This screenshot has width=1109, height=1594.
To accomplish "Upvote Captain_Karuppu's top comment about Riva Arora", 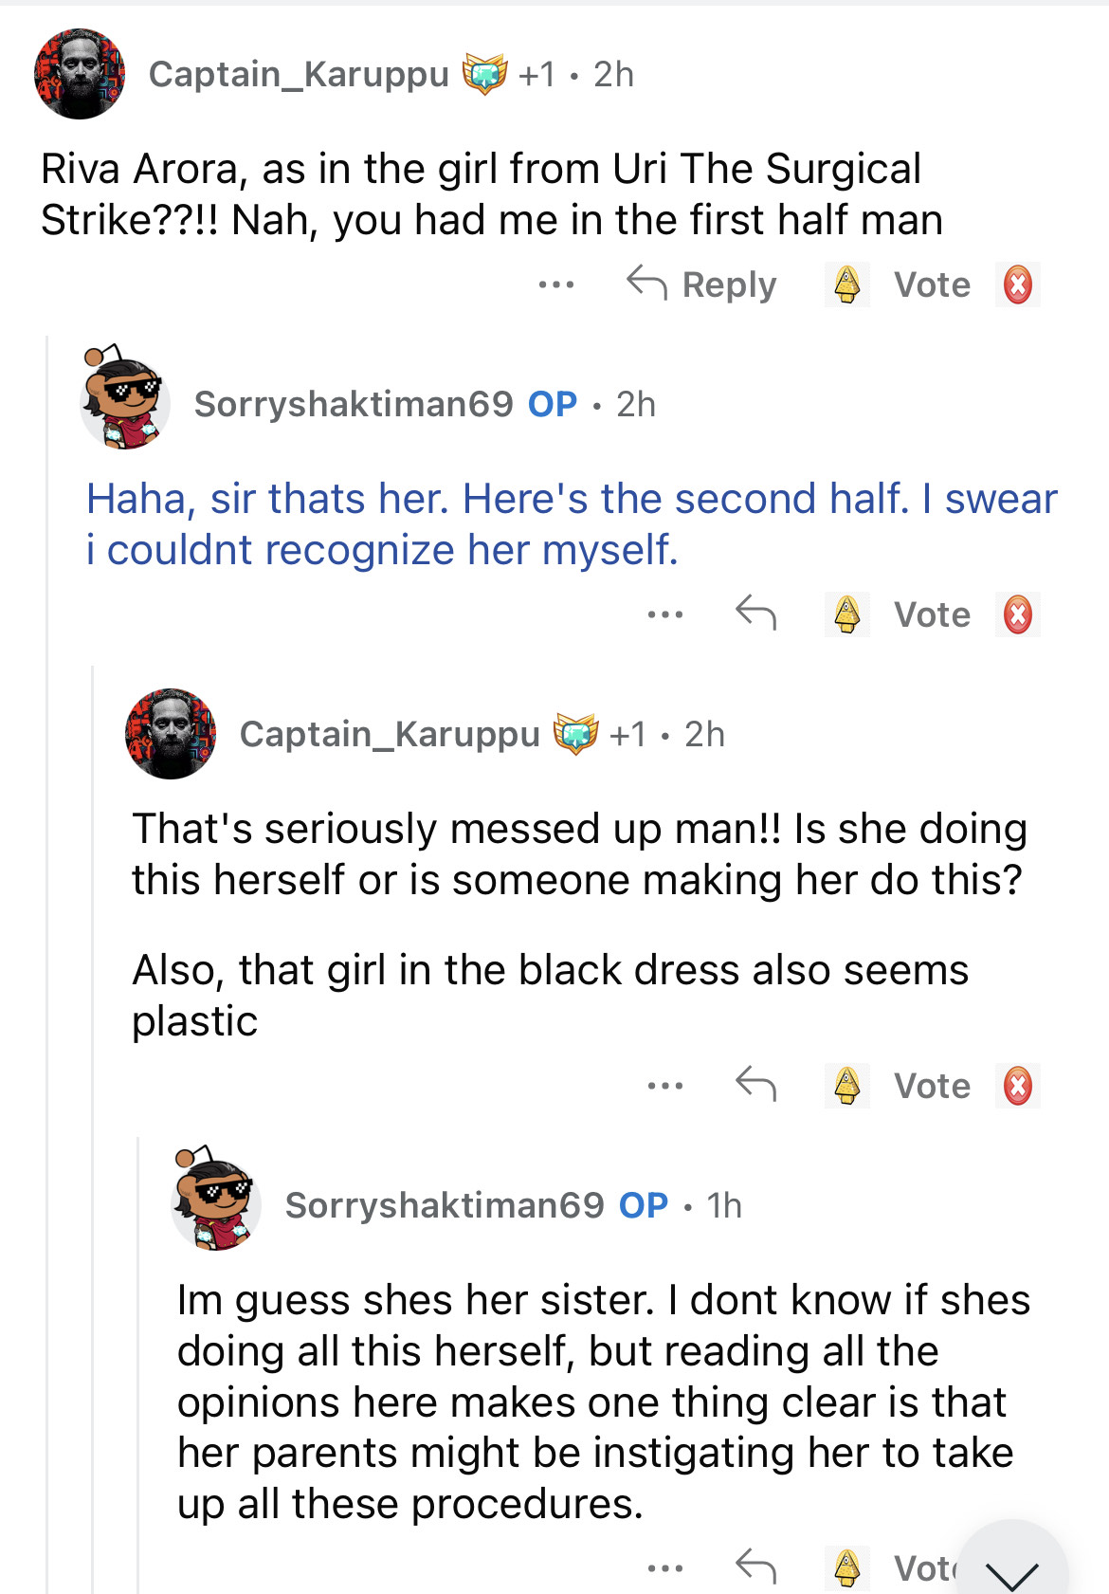I will tap(846, 284).
